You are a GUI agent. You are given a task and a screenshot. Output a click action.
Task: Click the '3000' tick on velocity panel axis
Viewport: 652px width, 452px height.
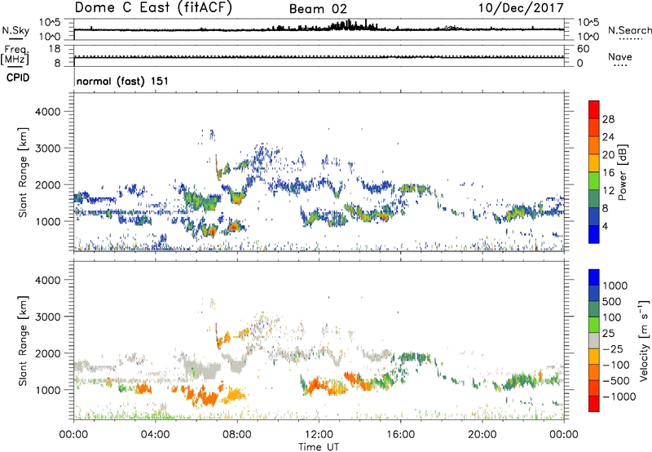[48, 317]
